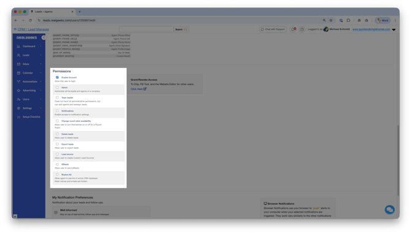Open Setup Checklist in sidebar
411x234 pixels.
pyautogui.click(x=31, y=117)
